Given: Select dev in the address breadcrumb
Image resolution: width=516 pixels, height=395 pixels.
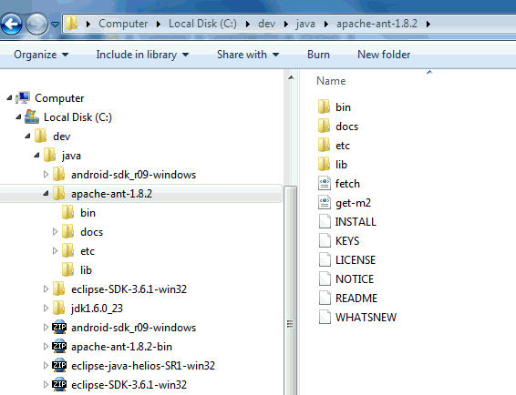Looking at the screenshot, I should point(266,24).
